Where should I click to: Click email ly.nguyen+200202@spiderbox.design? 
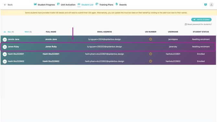[105, 47]
